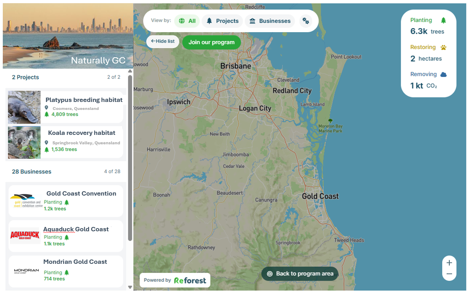Click the '714 trees' text
This screenshot has width=468, height=292.
[54, 279]
